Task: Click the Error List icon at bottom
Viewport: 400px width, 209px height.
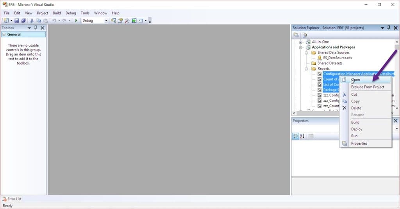Action: [x=4, y=199]
